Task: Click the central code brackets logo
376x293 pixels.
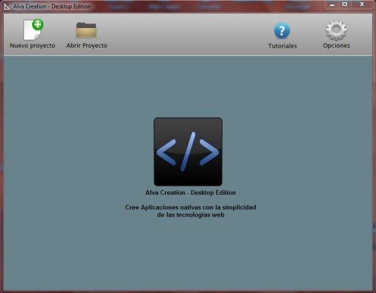Action: coord(188,151)
